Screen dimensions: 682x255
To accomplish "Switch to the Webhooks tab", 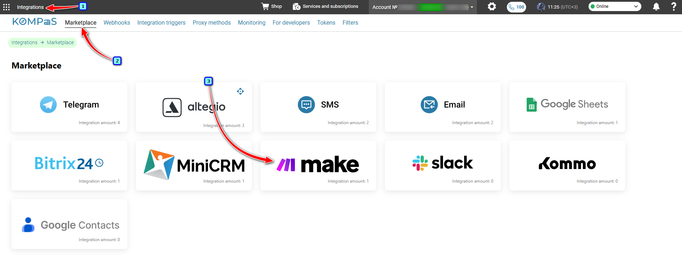I will tap(117, 22).
